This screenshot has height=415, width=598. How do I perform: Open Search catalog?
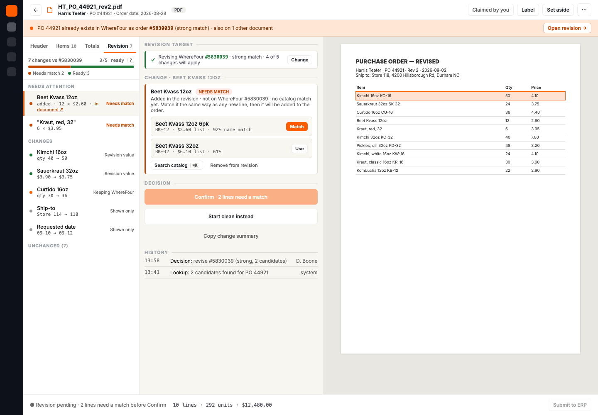click(x=177, y=165)
